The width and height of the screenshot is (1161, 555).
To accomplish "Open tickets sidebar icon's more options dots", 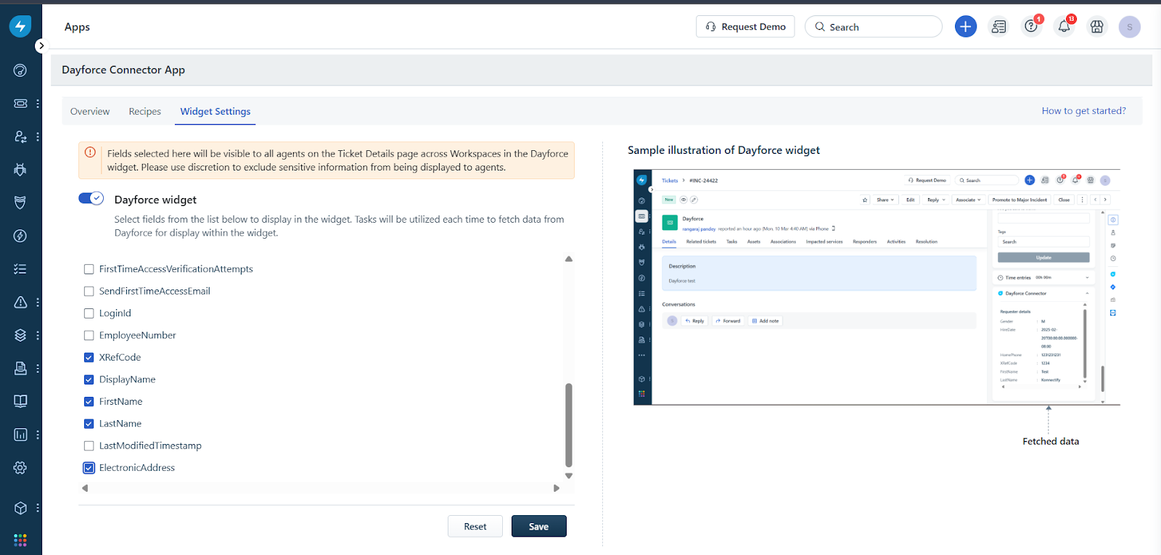I will 38,103.
